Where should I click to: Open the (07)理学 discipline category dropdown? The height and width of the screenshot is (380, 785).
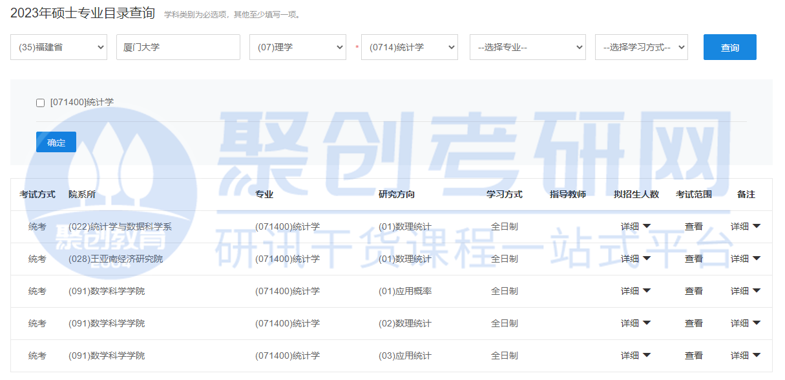point(298,47)
